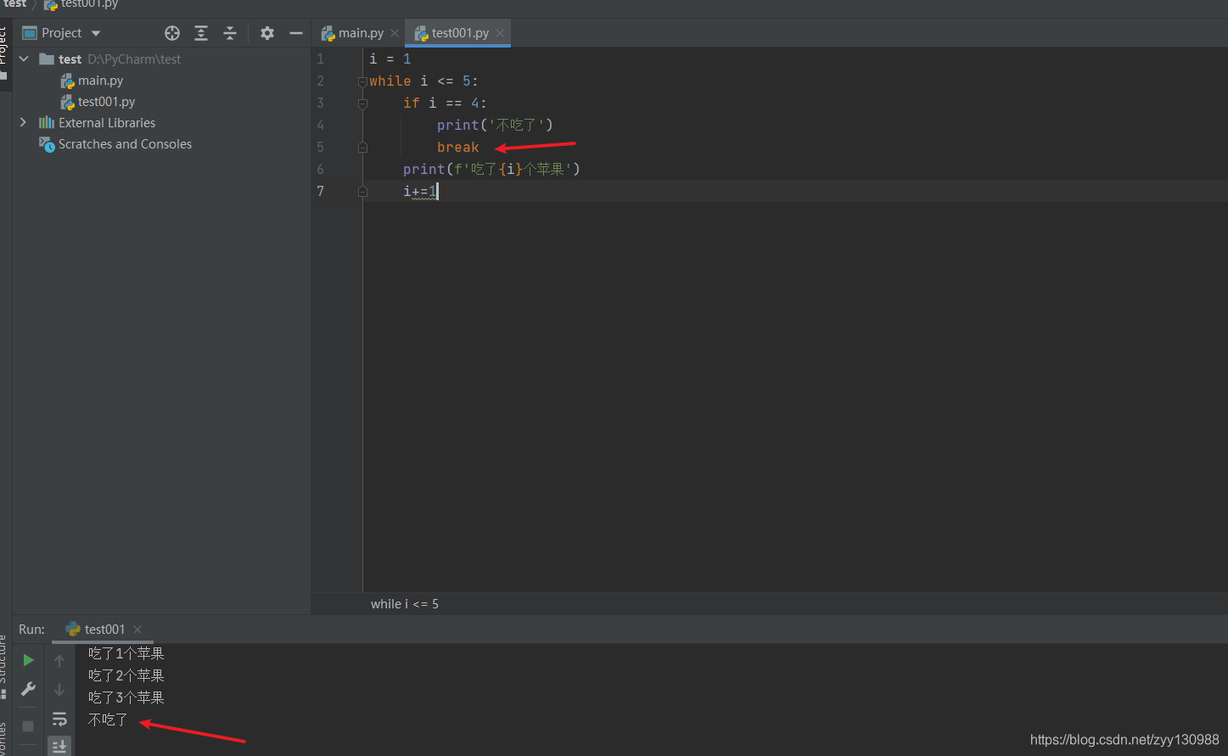Image resolution: width=1228 pixels, height=756 pixels.
Task: Close the test001 Run tab
Action: 137,630
